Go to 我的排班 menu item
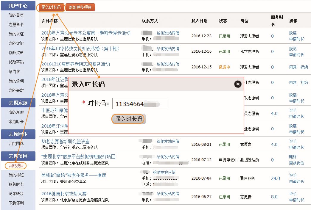The image size is (311, 210). [16, 175]
